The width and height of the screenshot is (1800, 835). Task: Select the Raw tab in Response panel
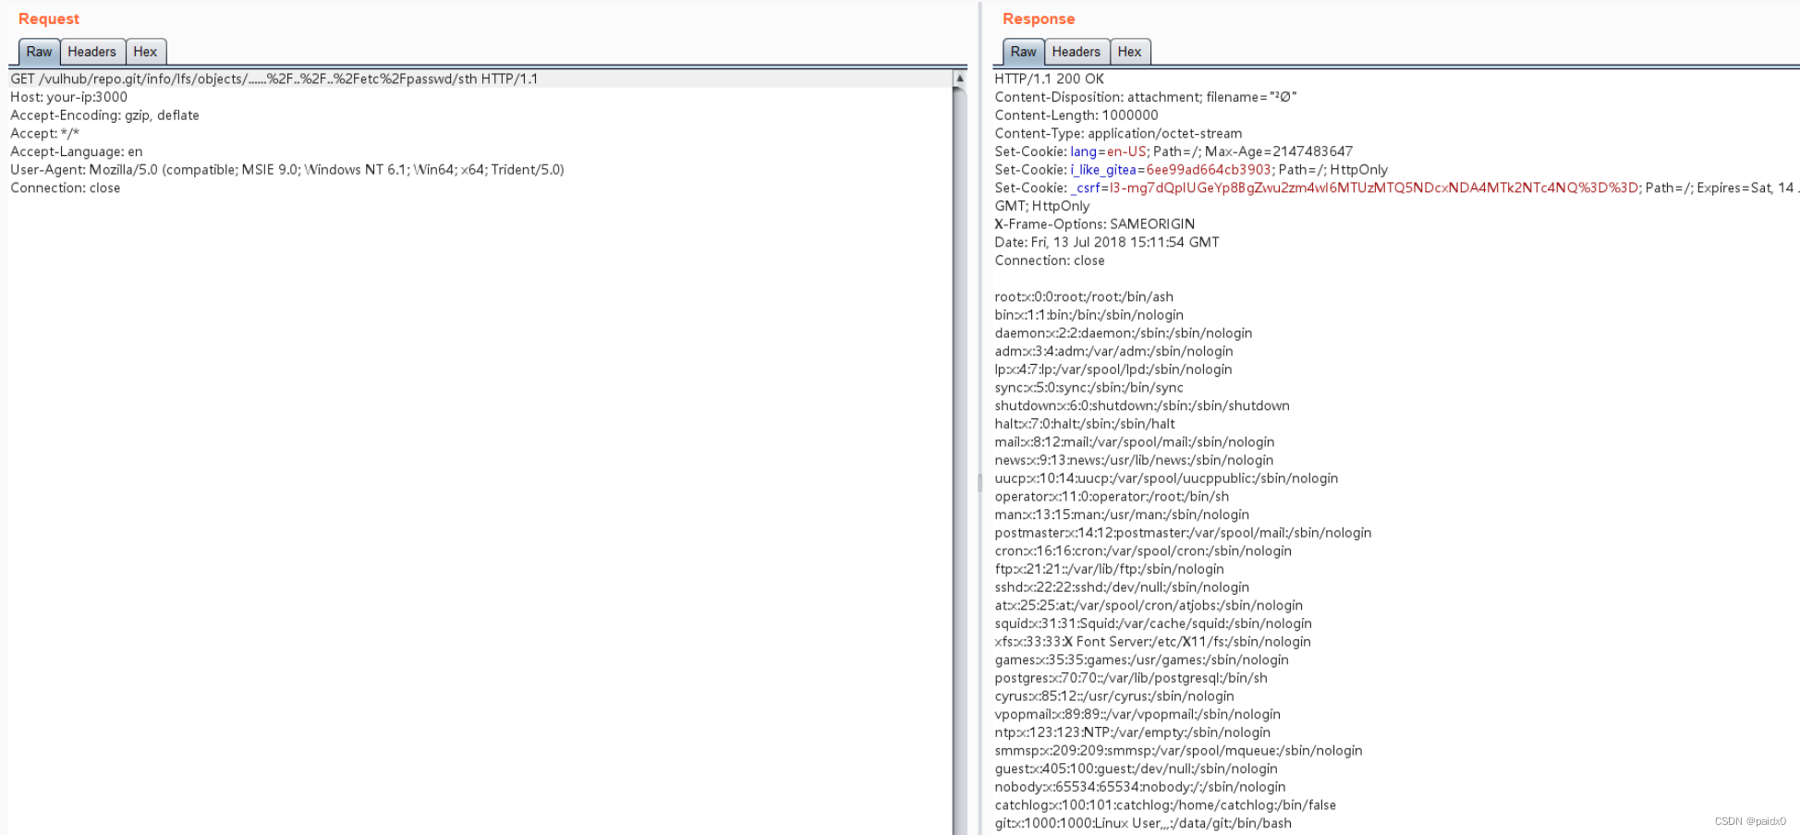[1023, 52]
